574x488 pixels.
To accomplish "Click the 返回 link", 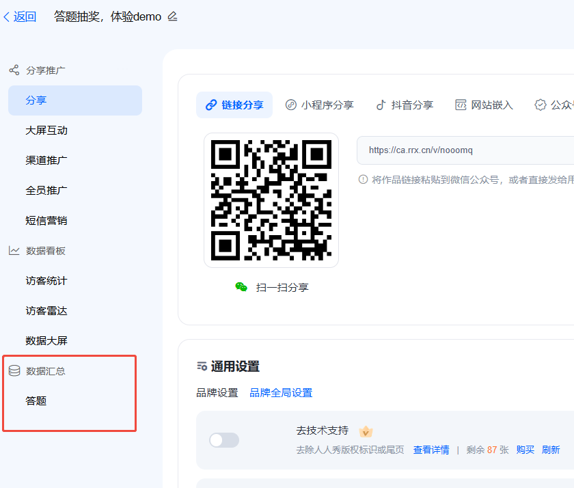I will tap(25, 17).
